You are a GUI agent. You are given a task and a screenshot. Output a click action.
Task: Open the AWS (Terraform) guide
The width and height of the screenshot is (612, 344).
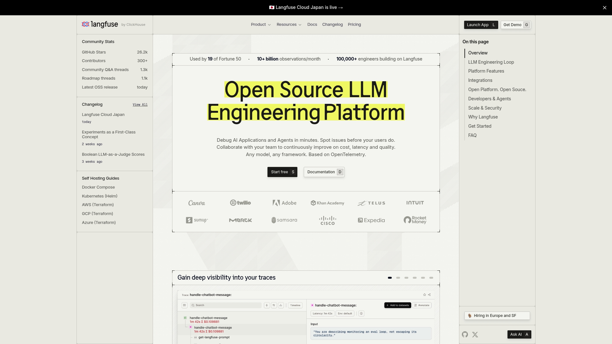98,205
